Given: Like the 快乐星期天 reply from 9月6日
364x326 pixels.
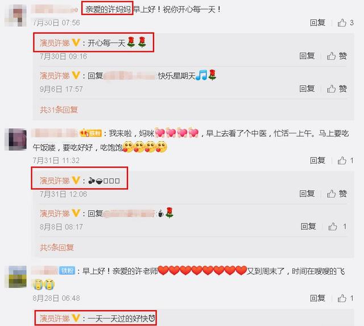Looking at the screenshot, I should pyautogui.click(x=332, y=89).
